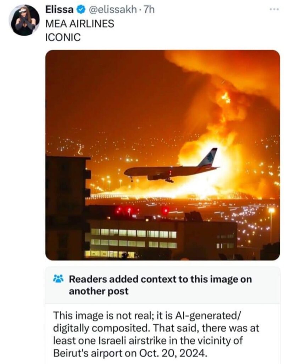Image resolution: width=301 pixels, height=364 pixels.
Task: Click the cedar-logo tail fin in photo
Action: pos(208,157)
